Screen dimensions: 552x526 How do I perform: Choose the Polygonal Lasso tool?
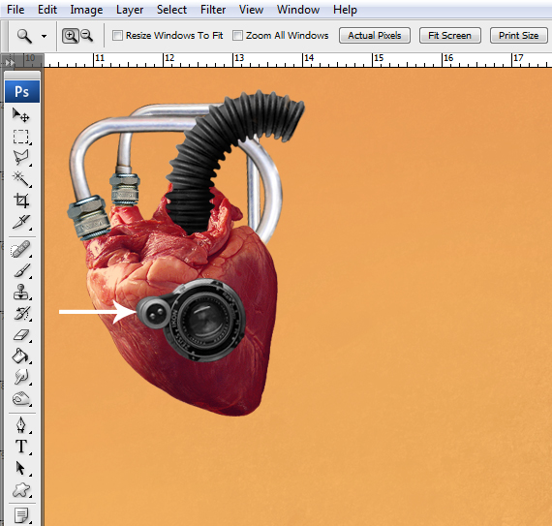click(x=21, y=158)
